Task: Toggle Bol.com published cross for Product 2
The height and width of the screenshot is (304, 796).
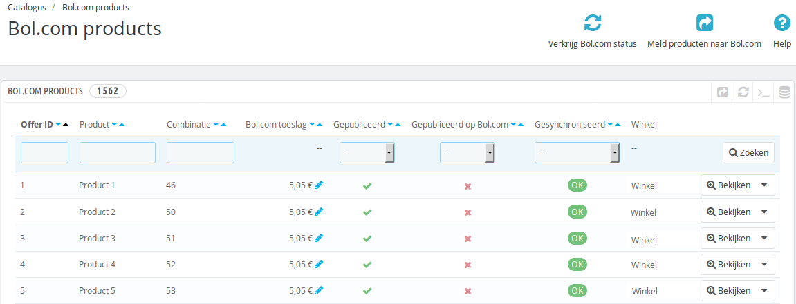Action: coord(468,212)
